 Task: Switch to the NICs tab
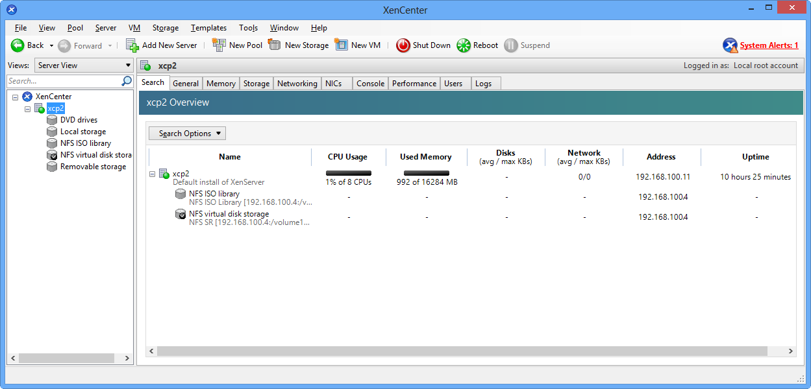(x=337, y=84)
